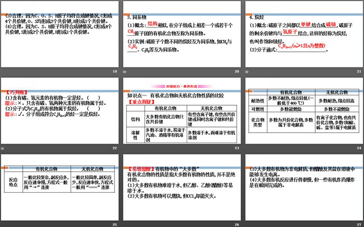Click the 关键能力·素养形成 banner on slide 23
364x227 pixels.
(x=181, y=87)
